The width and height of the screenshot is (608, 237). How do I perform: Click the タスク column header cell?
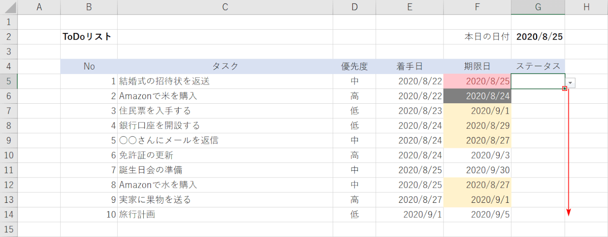pos(225,66)
